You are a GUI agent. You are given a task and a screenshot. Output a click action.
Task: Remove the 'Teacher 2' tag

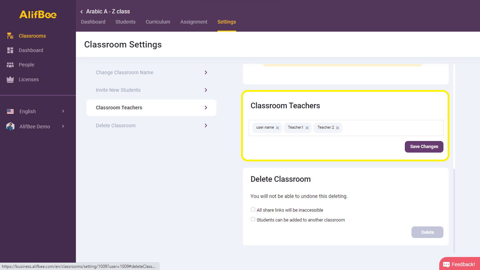[337, 128]
